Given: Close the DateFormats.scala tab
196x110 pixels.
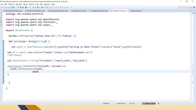Looking at the screenshot, I should 127,11.
